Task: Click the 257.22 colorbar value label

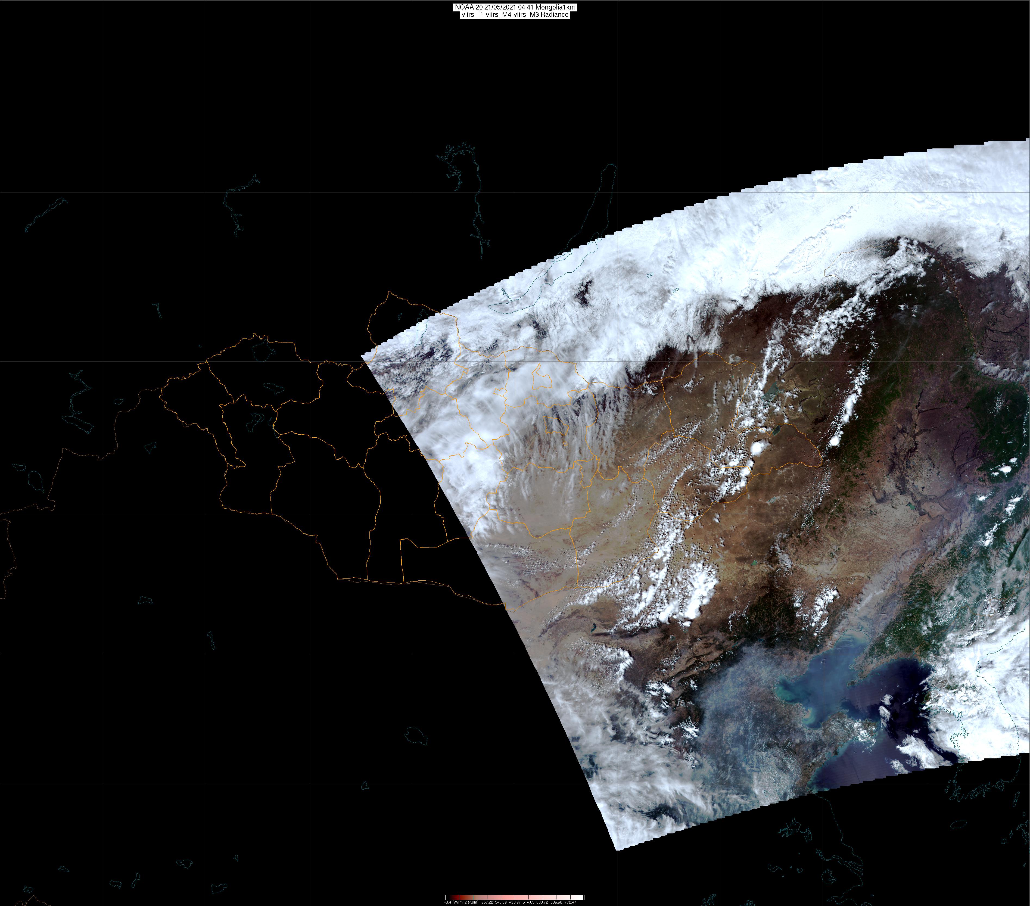Action: pyautogui.click(x=487, y=902)
